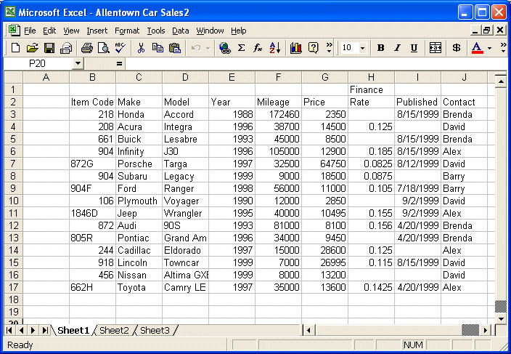Click the next sheet tab arrow
The width and height of the screenshot is (511, 354).
[33, 330]
